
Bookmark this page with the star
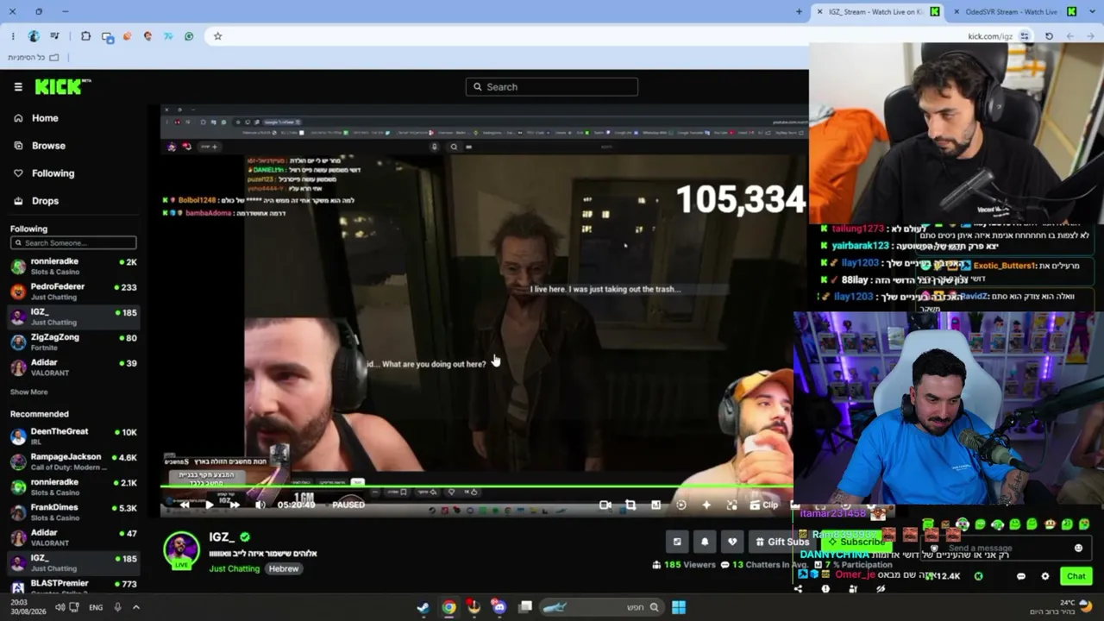click(217, 36)
